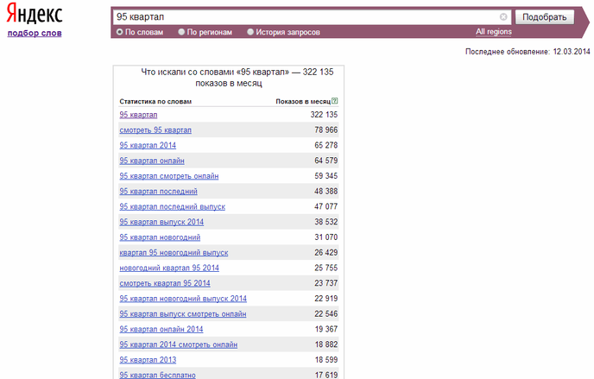Viewport: 594px width, 379px height.
Task: Click the 19 367 impressions value
Action: tap(325, 330)
